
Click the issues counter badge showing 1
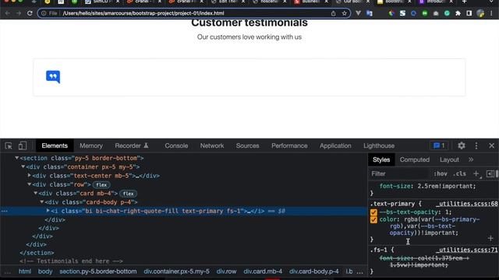pyautogui.click(x=439, y=145)
